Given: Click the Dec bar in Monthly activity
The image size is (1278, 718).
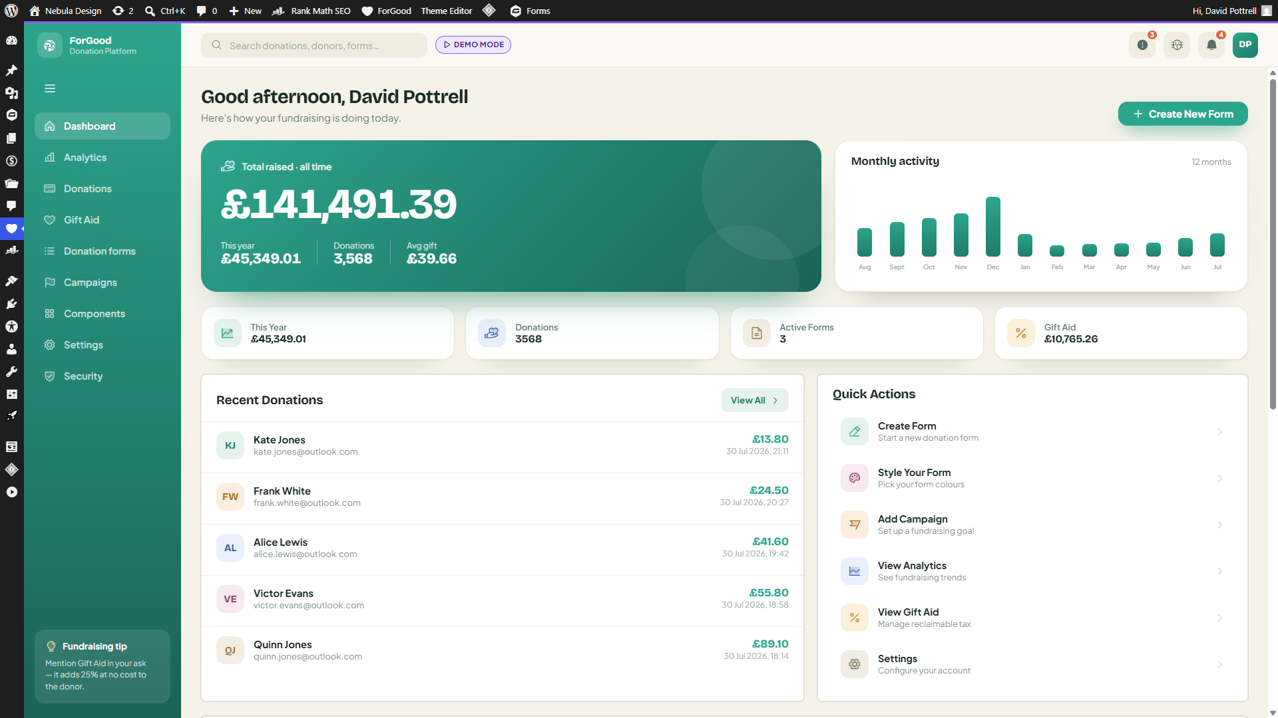Looking at the screenshot, I should 993,227.
